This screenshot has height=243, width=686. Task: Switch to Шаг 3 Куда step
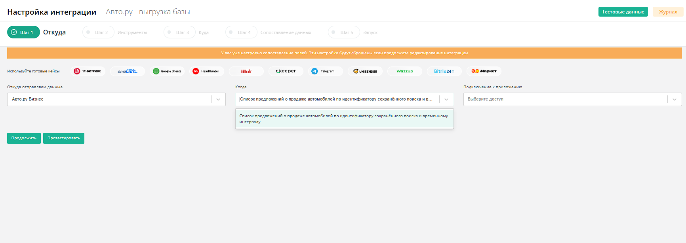pyautogui.click(x=186, y=32)
